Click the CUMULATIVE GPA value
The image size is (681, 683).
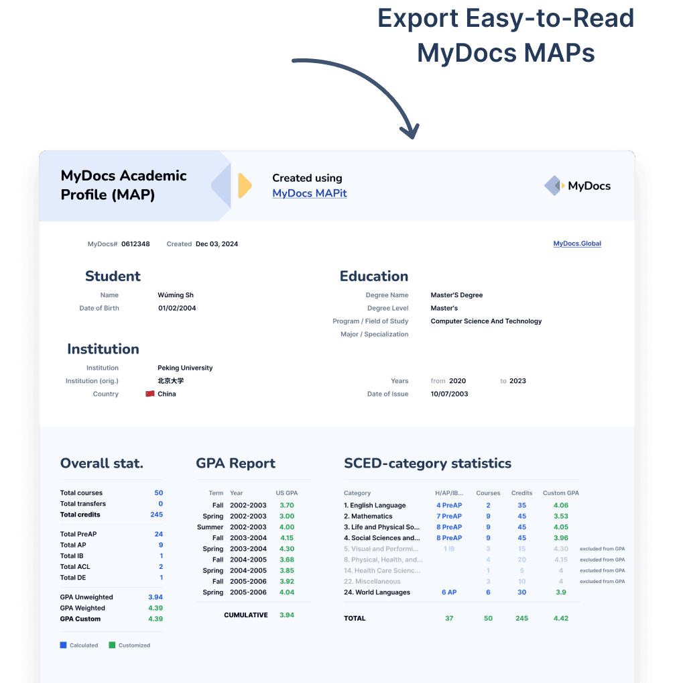287,615
